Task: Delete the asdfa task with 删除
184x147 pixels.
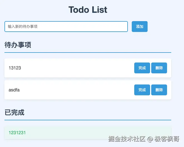Action: [159, 90]
